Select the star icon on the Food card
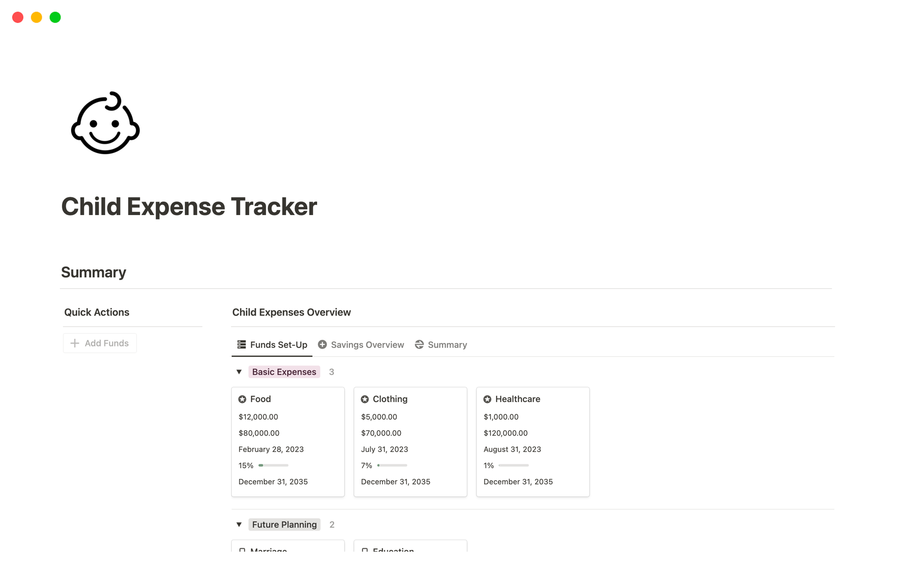 click(242, 399)
